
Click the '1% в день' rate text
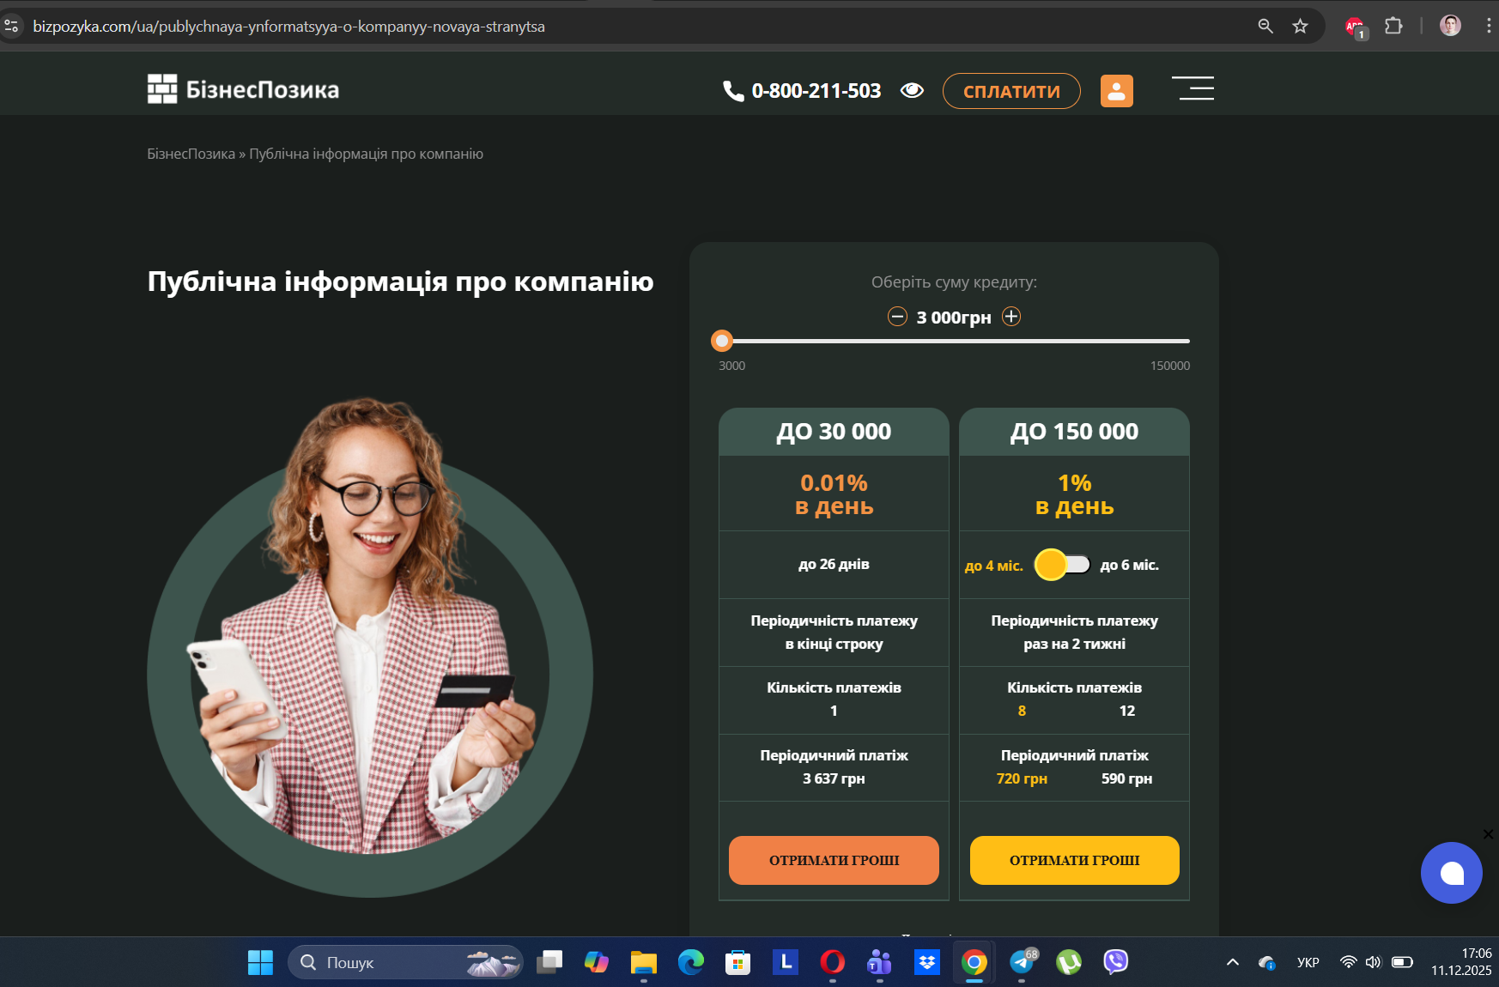[1075, 494]
